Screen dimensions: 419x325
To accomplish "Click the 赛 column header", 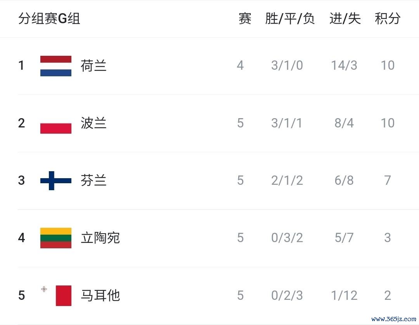I will point(245,19).
